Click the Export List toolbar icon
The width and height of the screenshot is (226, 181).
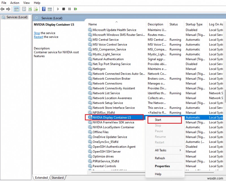click(36, 9)
